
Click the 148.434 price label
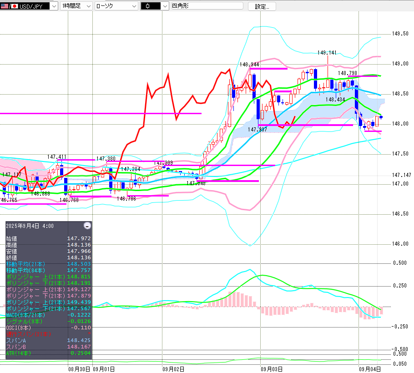click(x=335, y=100)
